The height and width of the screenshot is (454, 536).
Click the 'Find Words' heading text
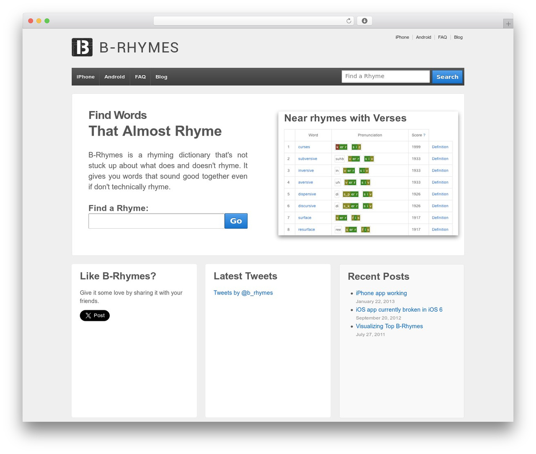118,115
